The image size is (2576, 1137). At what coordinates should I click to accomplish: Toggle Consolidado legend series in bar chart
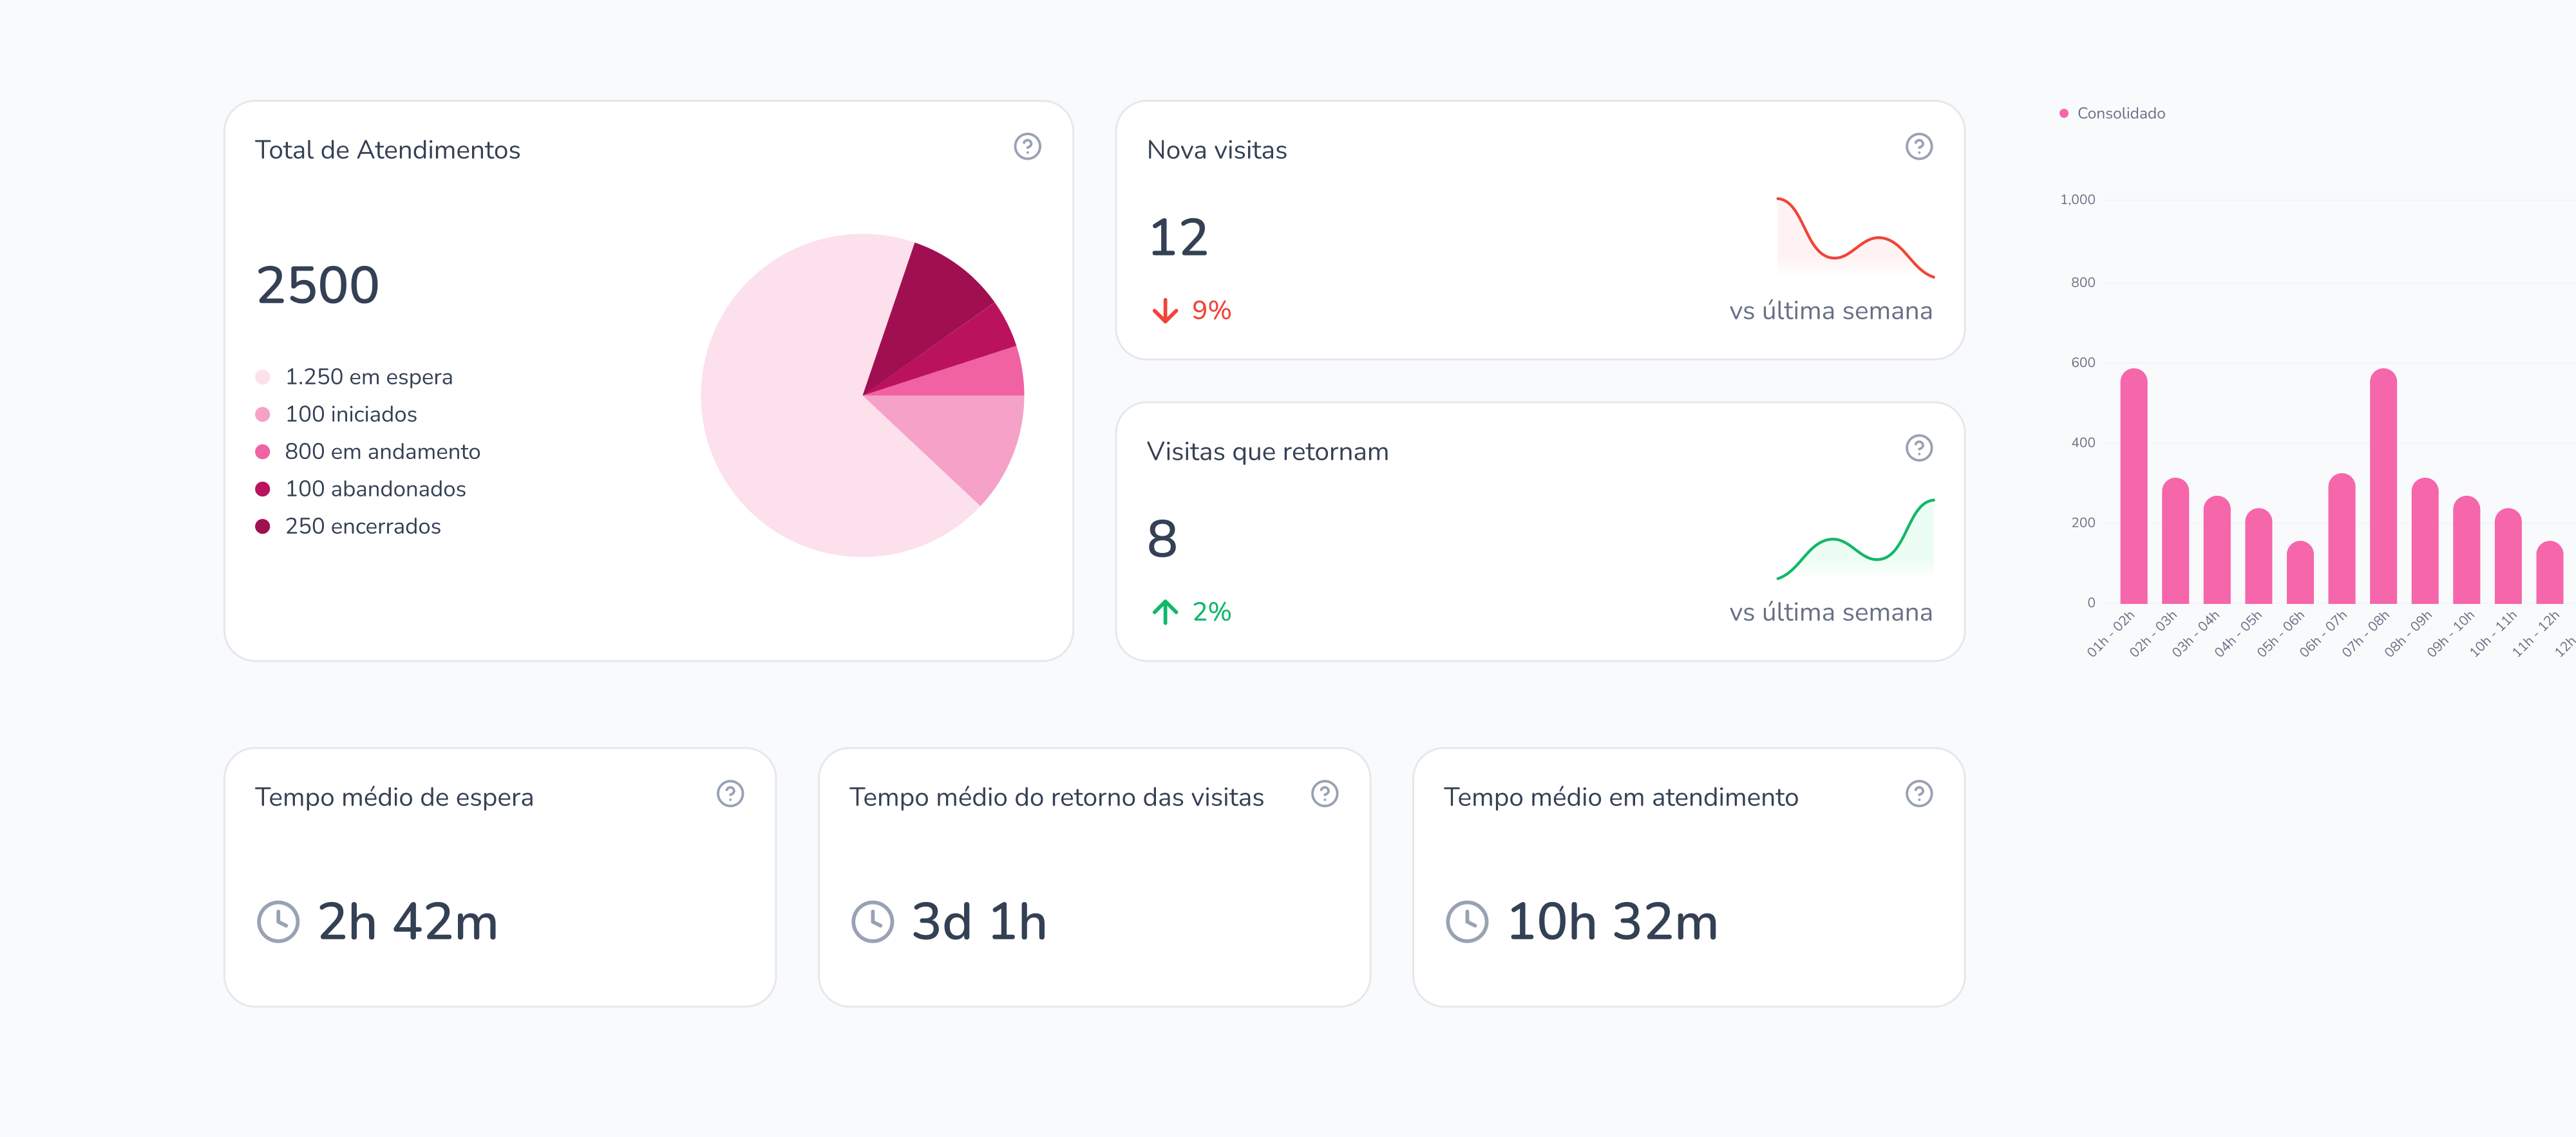coord(2119,114)
